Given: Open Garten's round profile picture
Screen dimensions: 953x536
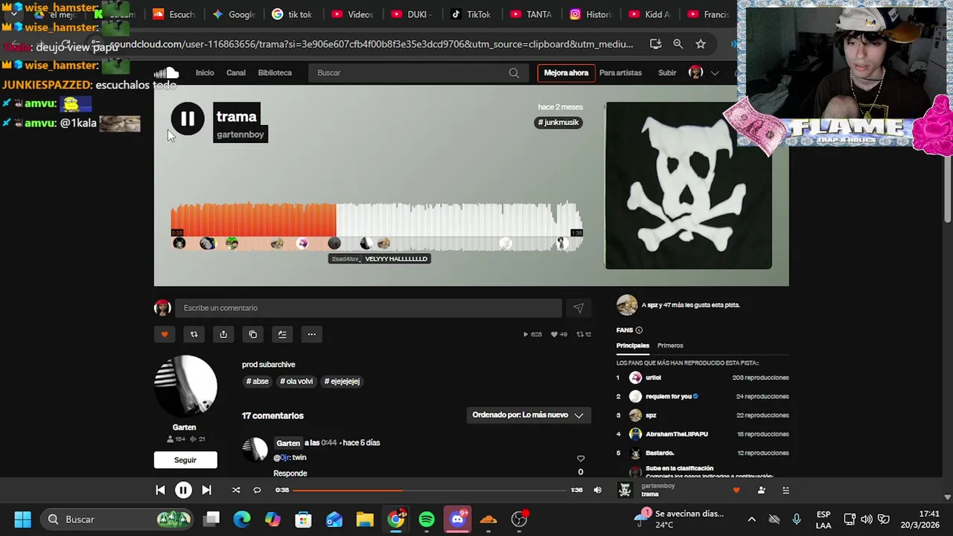Looking at the screenshot, I should [x=185, y=386].
